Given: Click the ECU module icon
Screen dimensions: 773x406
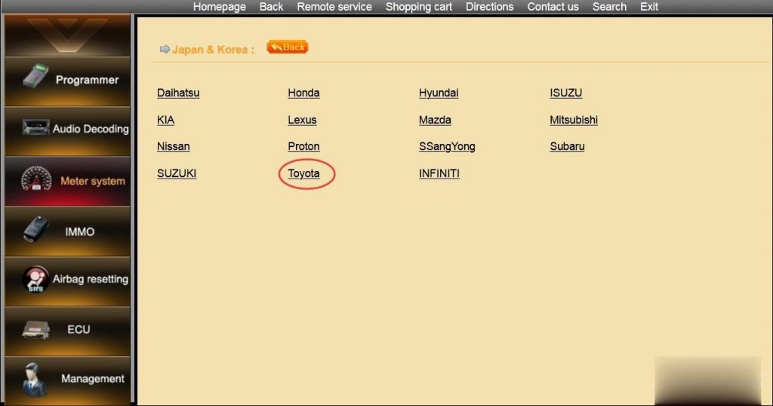Looking at the screenshot, I should pyautogui.click(x=35, y=330).
